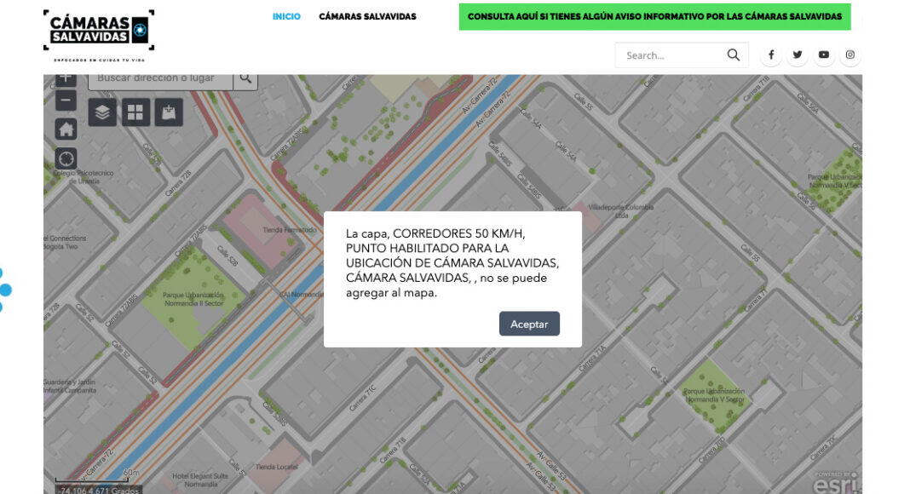
Task: Open the YouTube social link
Action: [824, 55]
